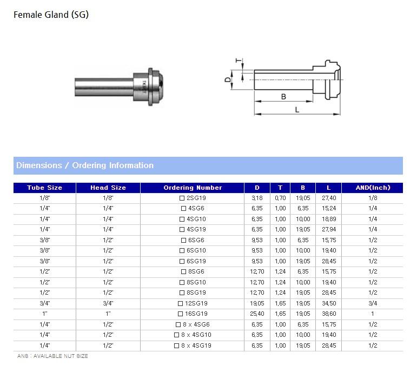
Task: Enable the 4SG19 checkbox
Action: (182, 230)
